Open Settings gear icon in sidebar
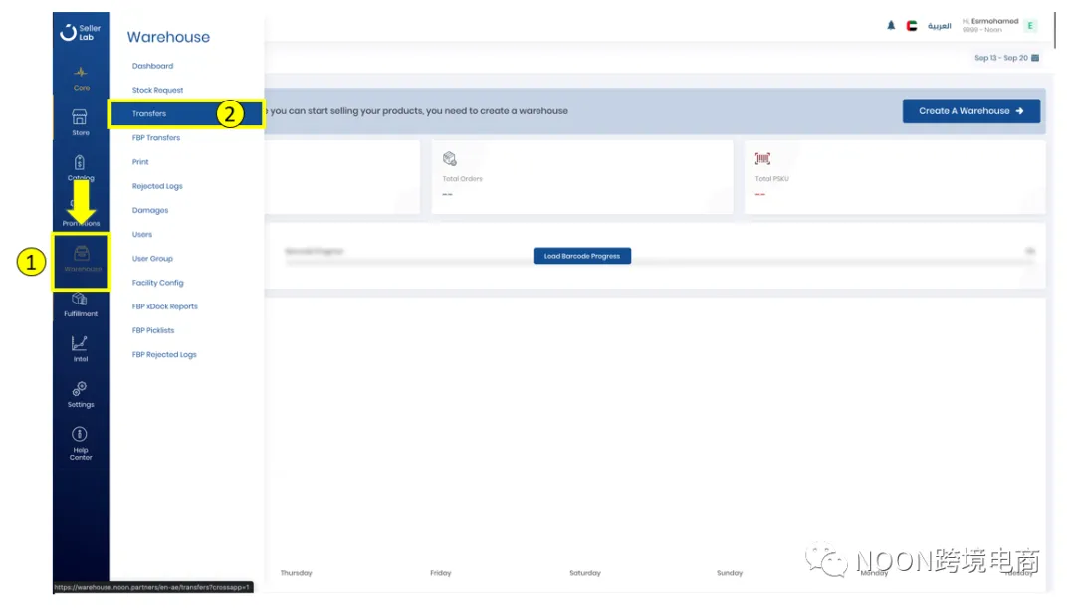 [x=81, y=390]
